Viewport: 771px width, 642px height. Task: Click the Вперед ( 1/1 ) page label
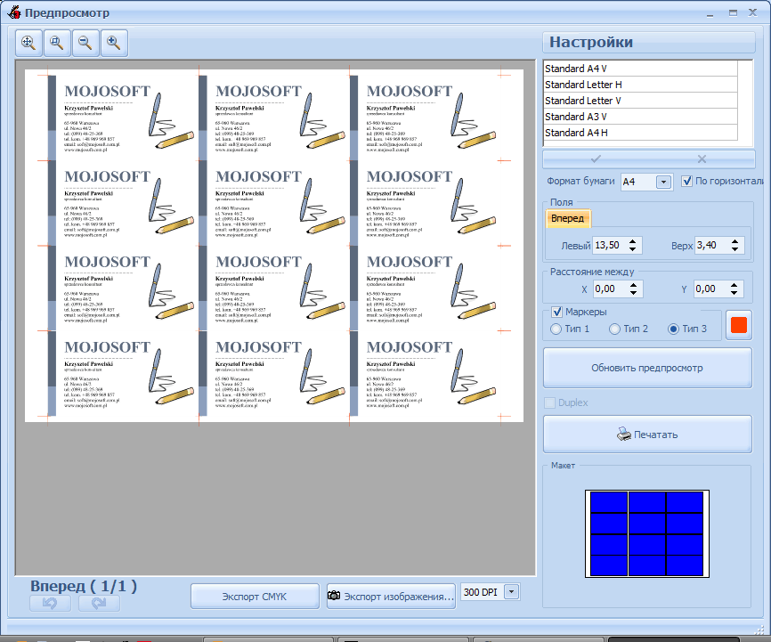pyautogui.click(x=84, y=586)
